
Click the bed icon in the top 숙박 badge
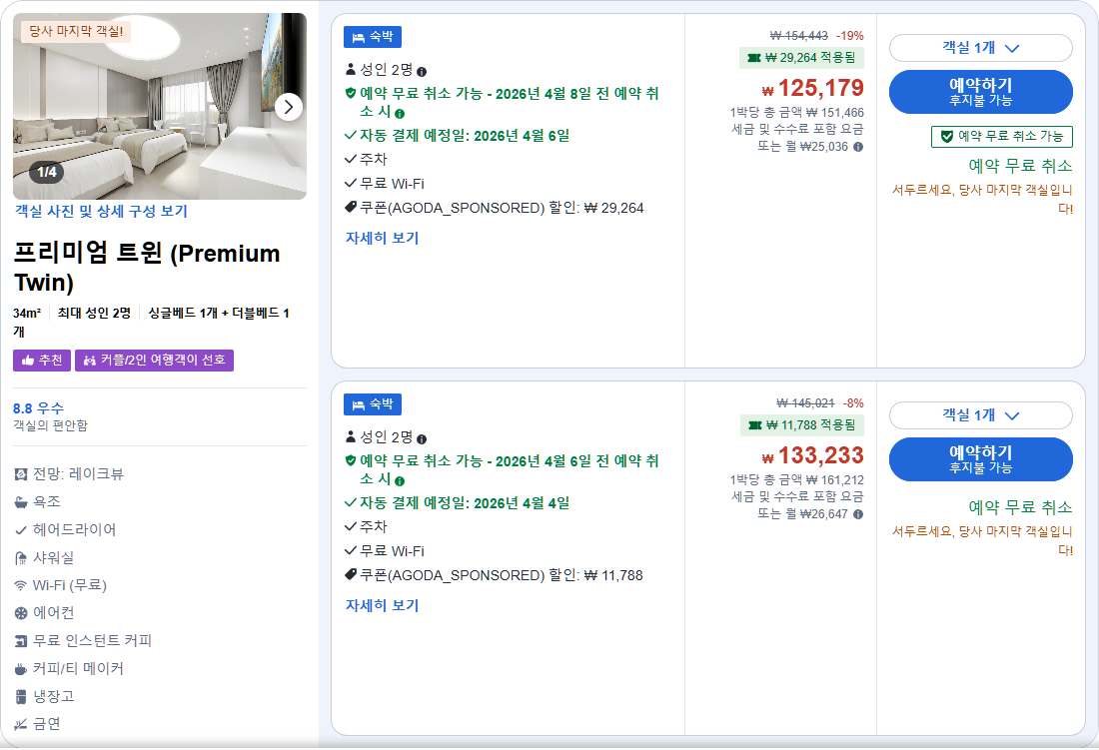(357, 36)
